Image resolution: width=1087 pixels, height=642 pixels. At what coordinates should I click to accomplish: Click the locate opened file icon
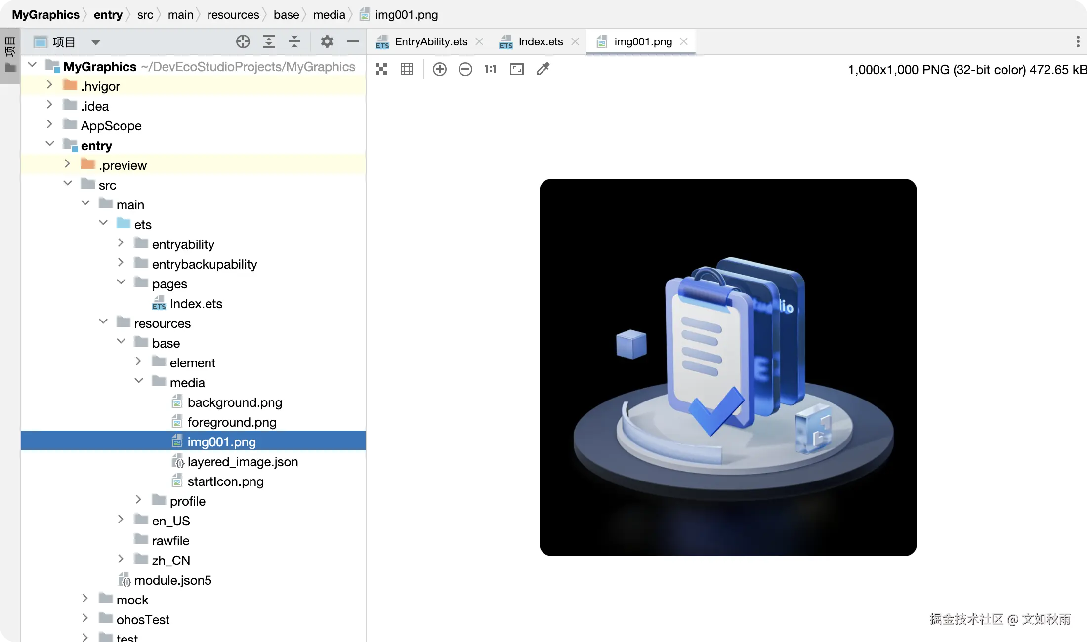point(243,42)
